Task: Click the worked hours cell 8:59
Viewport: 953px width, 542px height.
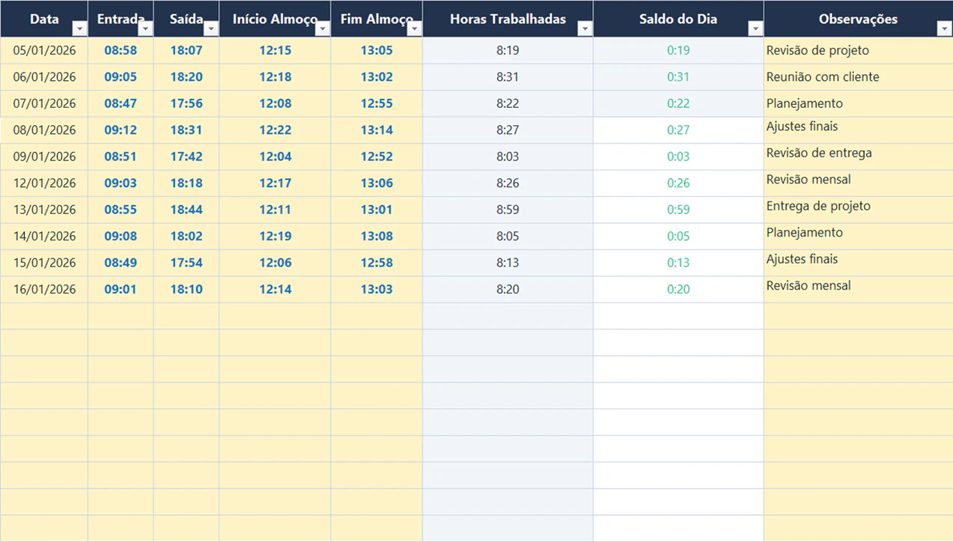Action: pyautogui.click(x=508, y=210)
